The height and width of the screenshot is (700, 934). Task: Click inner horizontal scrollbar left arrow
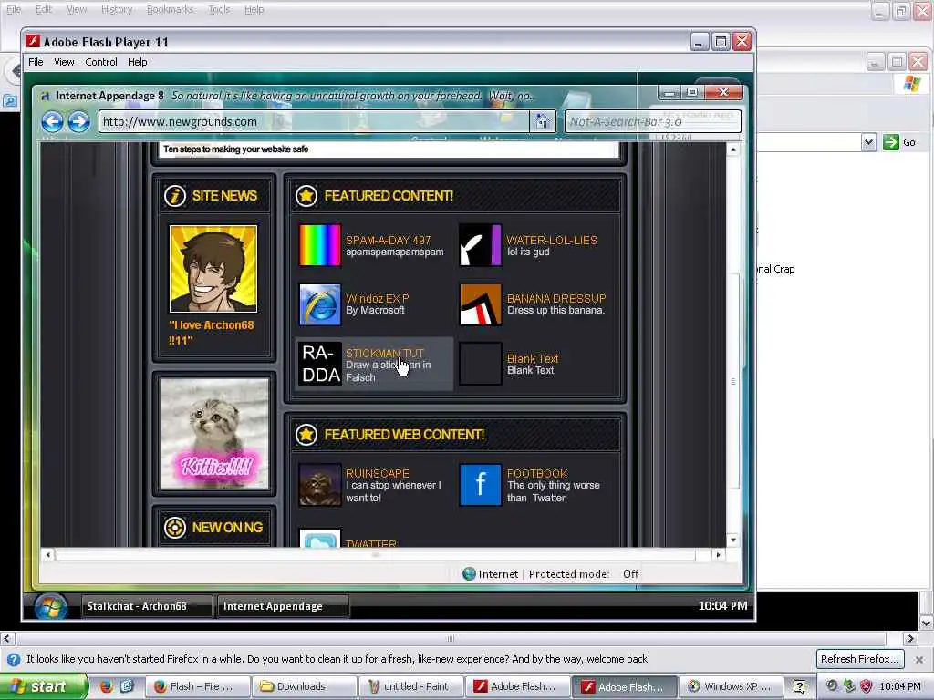point(48,555)
